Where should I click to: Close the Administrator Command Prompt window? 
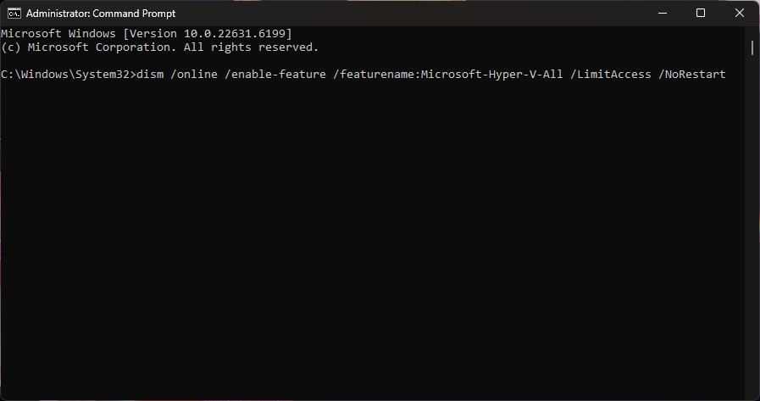[x=739, y=13]
